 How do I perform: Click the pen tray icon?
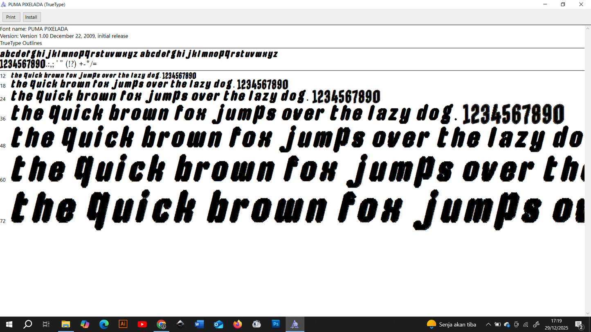[x=536, y=324]
